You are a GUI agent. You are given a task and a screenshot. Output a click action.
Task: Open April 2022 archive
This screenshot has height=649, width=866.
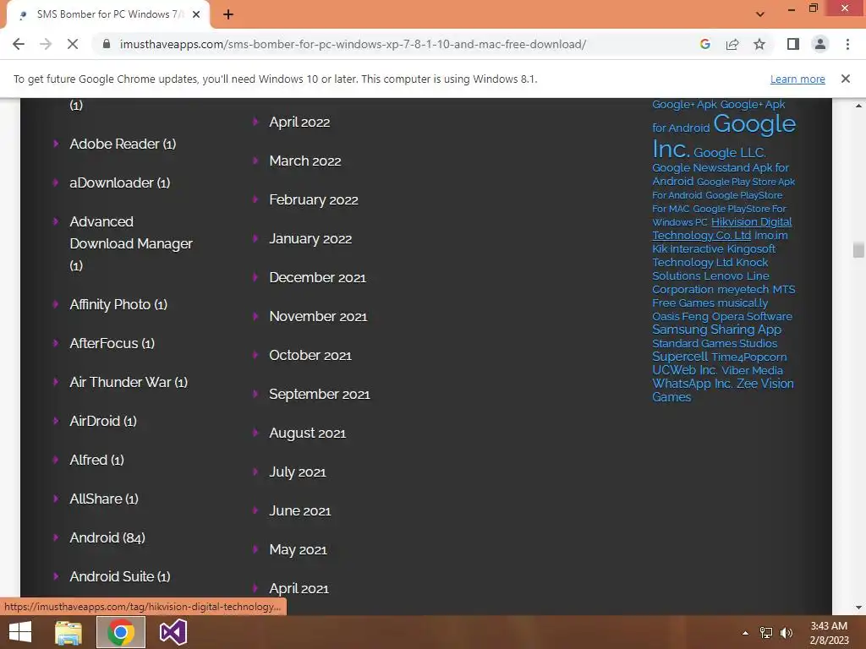[299, 122]
